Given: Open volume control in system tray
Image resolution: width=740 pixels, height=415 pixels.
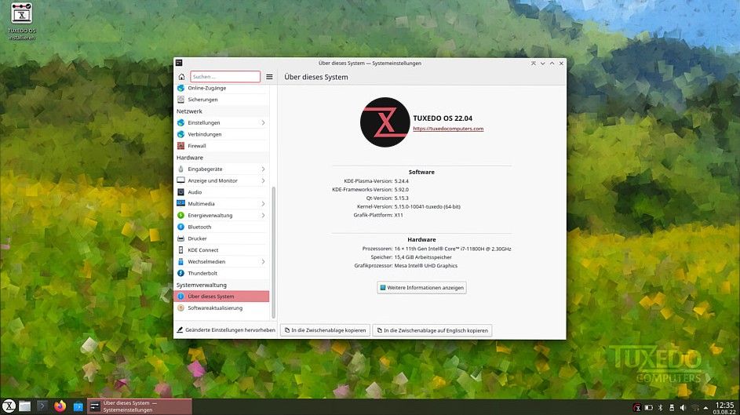Looking at the screenshot, I should point(683,407).
